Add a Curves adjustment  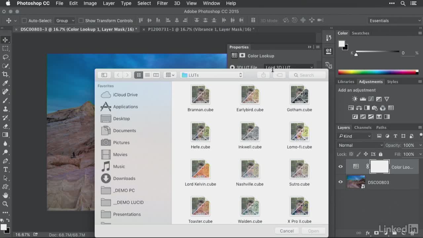click(371, 99)
